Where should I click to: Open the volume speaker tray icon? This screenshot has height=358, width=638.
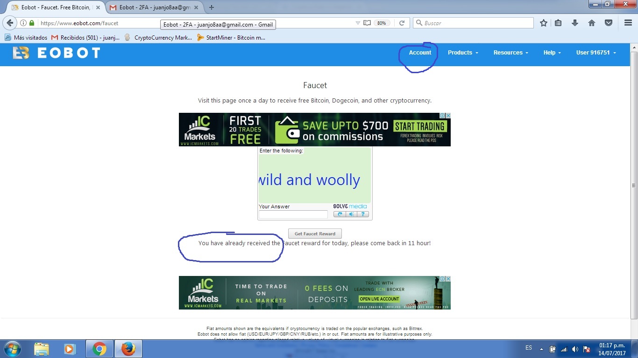(575, 349)
